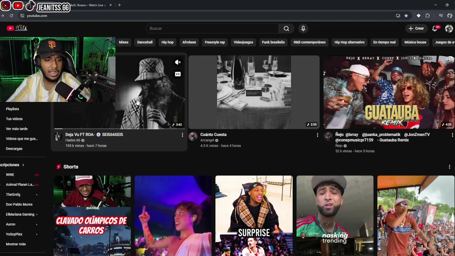
Task: Close the Aofc Stream tab
Action: pyautogui.click(x=111, y=5)
